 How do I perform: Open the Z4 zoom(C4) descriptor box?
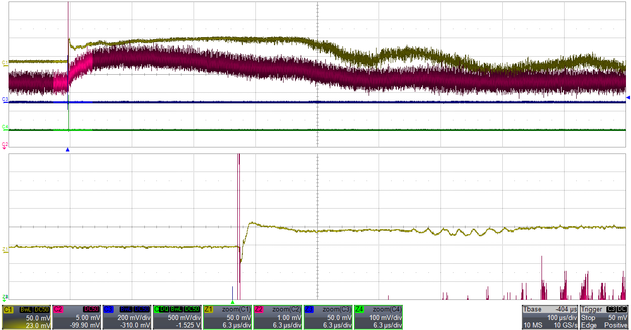point(379,317)
